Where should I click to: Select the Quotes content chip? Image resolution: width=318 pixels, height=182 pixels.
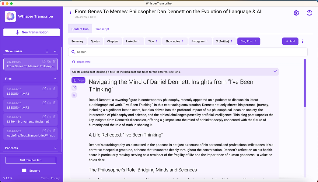[95, 41]
